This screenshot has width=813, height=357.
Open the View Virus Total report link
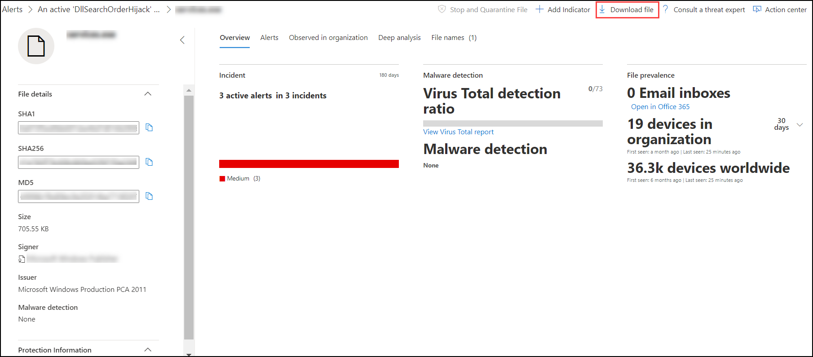(x=459, y=132)
